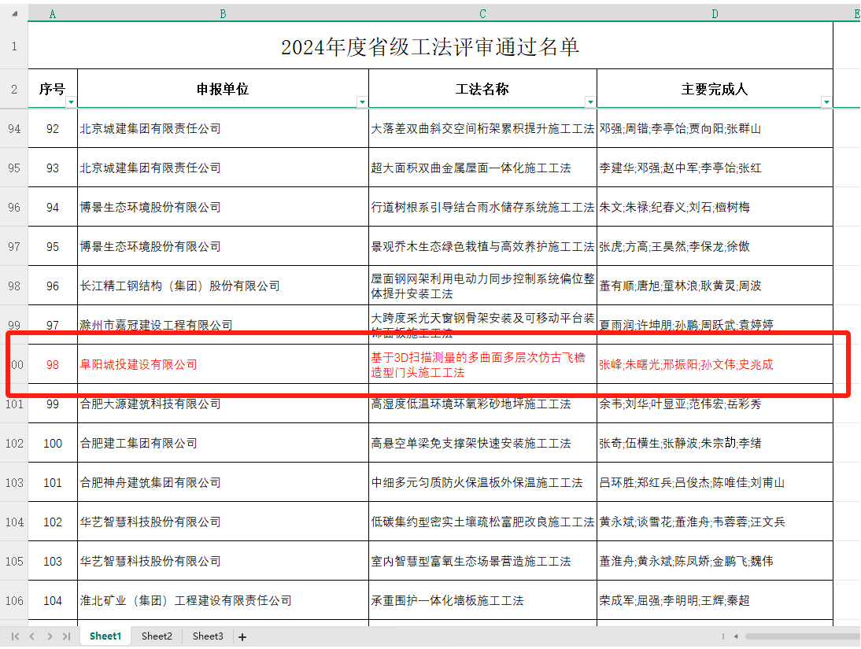Image resolution: width=861 pixels, height=649 pixels.
Task: Select row header 104
Action: point(14,522)
